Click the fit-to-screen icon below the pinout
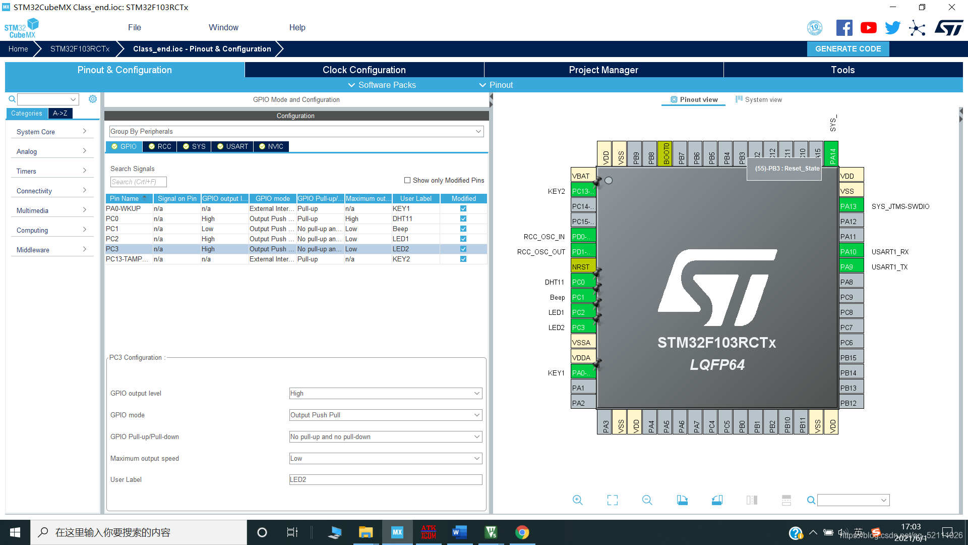968x545 pixels. (613, 500)
